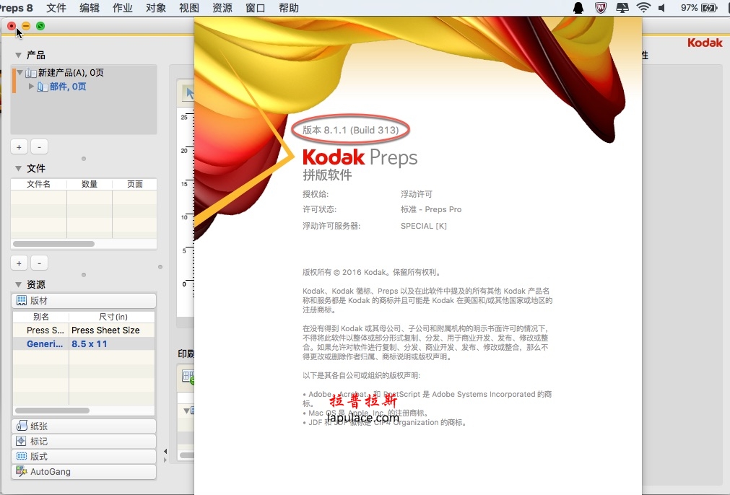Open the 窗口 menu

pyautogui.click(x=256, y=8)
